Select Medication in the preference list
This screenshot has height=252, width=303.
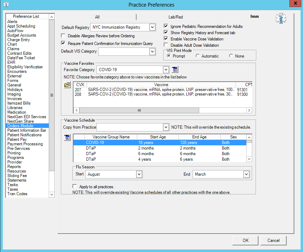pyautogui.click(x=17, y=112)
